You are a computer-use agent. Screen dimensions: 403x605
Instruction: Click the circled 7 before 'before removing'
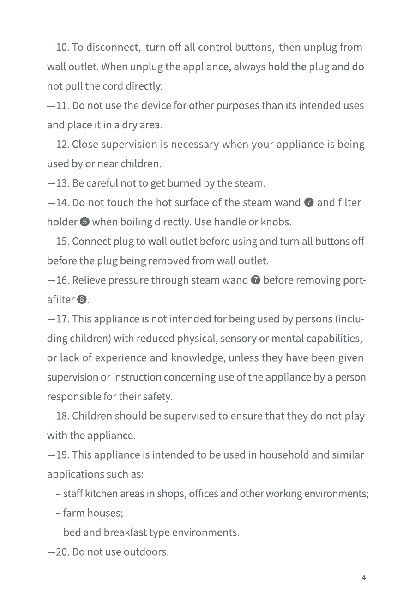255,280
